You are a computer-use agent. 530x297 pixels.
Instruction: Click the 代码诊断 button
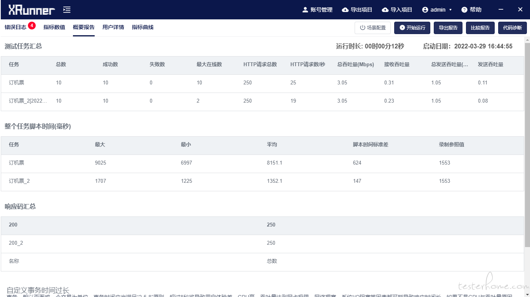point(513,28)
